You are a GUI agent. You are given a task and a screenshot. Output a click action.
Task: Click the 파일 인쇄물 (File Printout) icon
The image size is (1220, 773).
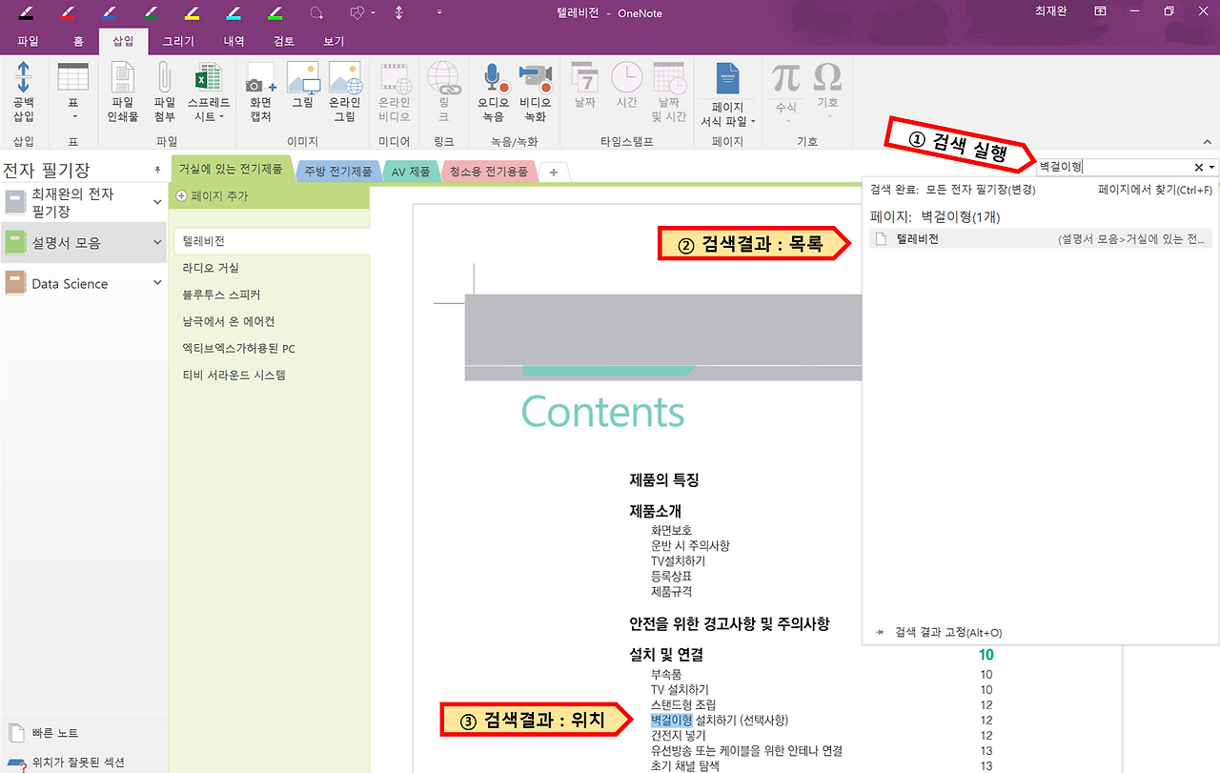[123, 92]
